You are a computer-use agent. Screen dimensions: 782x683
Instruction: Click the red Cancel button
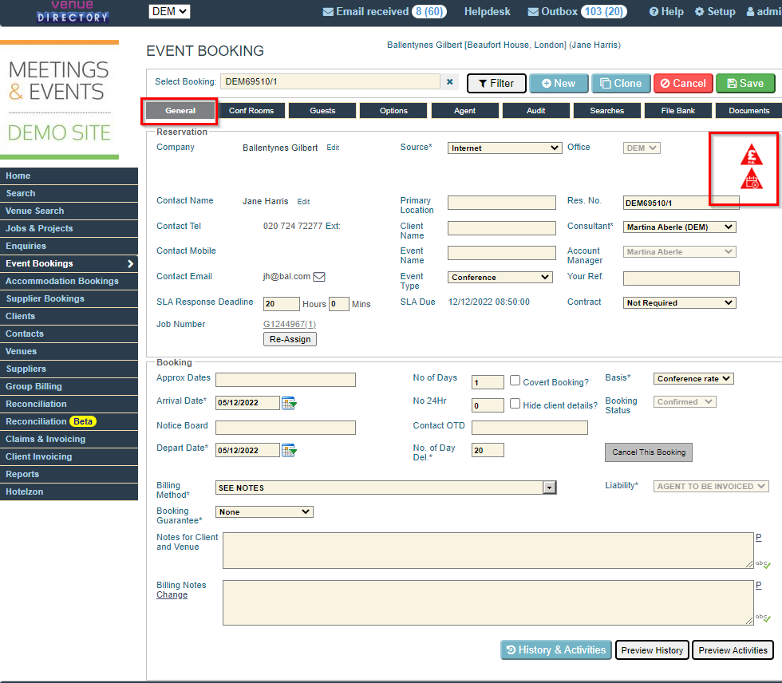(683, 83)
